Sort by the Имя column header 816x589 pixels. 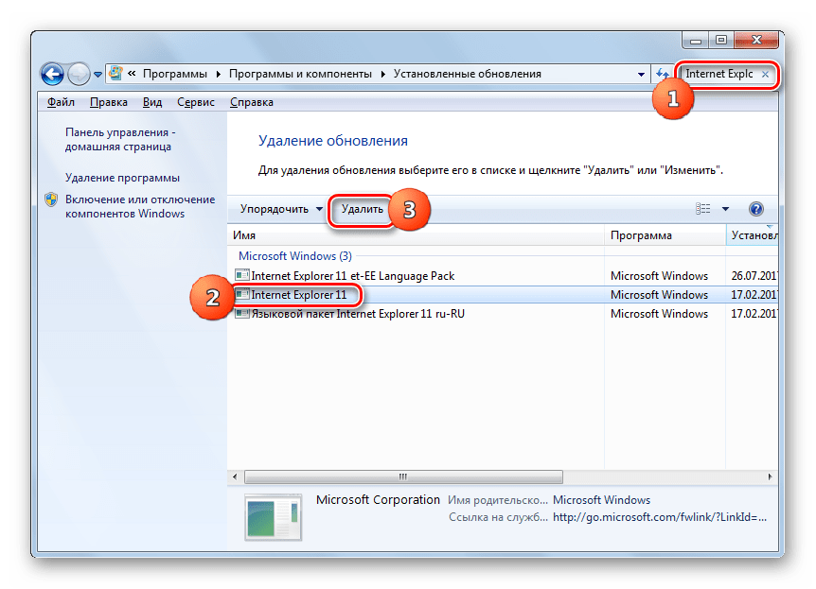pos(416,235)
